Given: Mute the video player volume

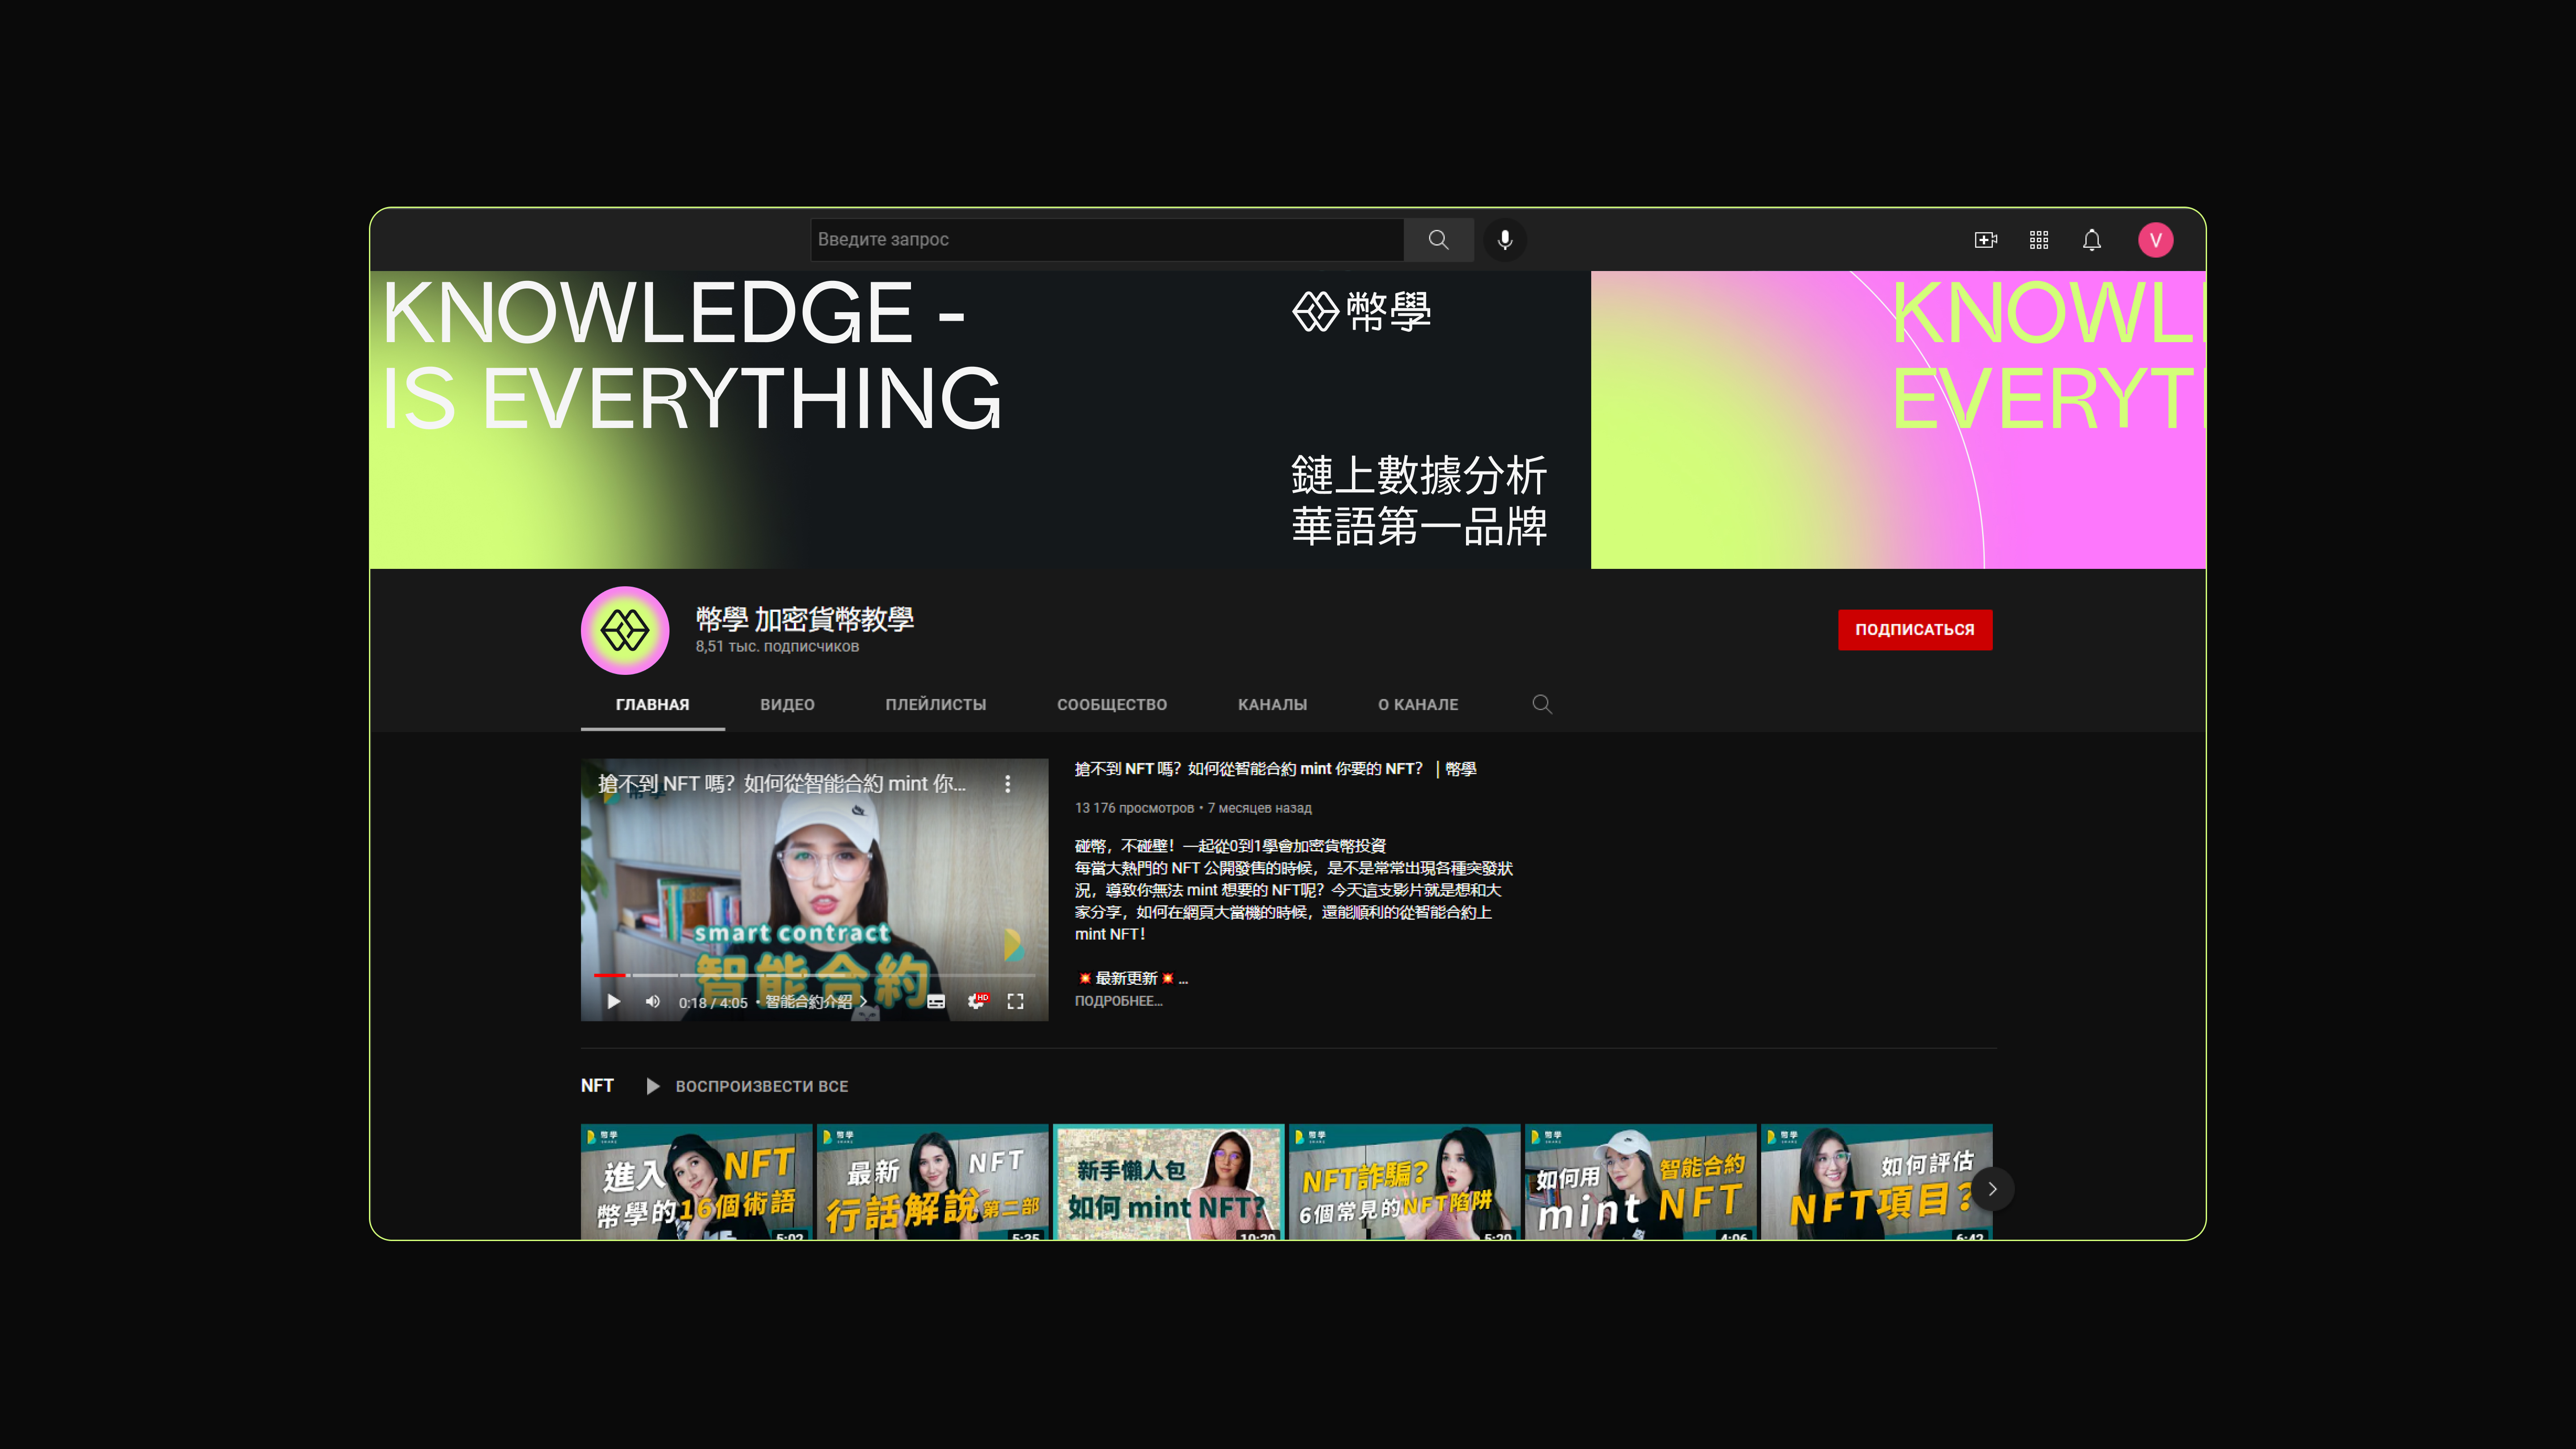Looking at the screenshot, I should click(x=653, y=1001).
